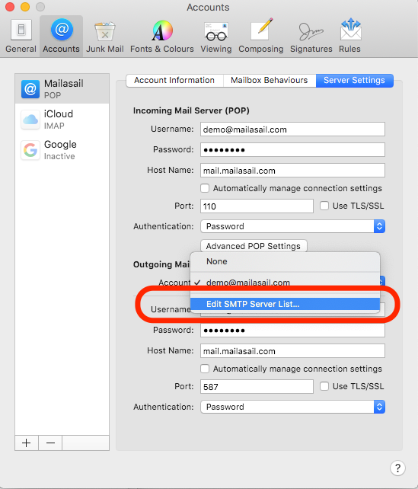This screenshot has width=418, height=489.
Task: Enable outgoing Use TLS/SSL checkbox
Action: pos(324,386)
